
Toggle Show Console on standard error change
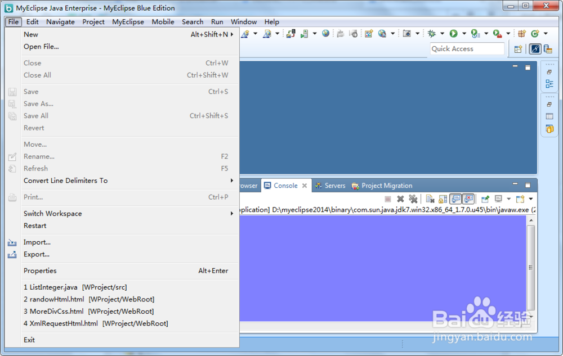[x=468, y=199]
